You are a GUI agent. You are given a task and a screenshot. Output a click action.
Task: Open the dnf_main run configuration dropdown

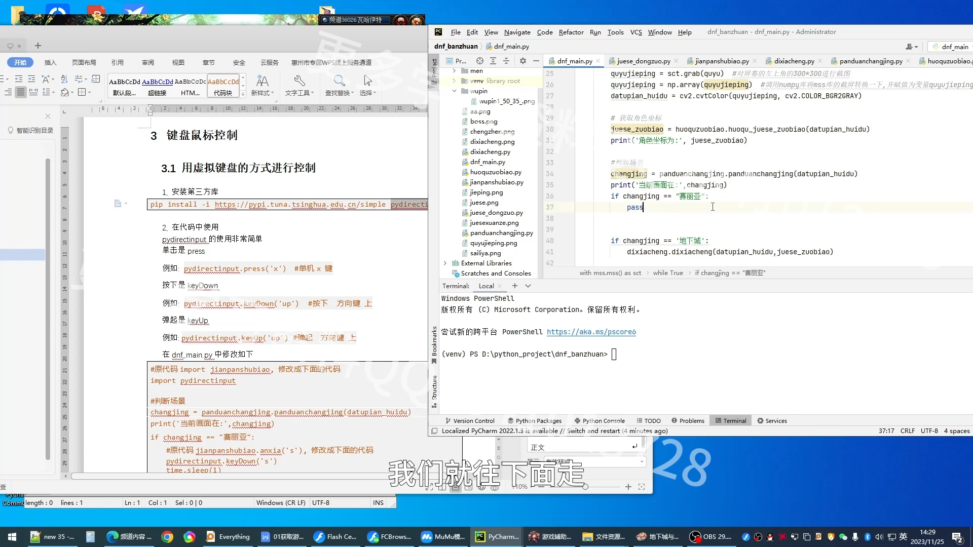[951, 47]
